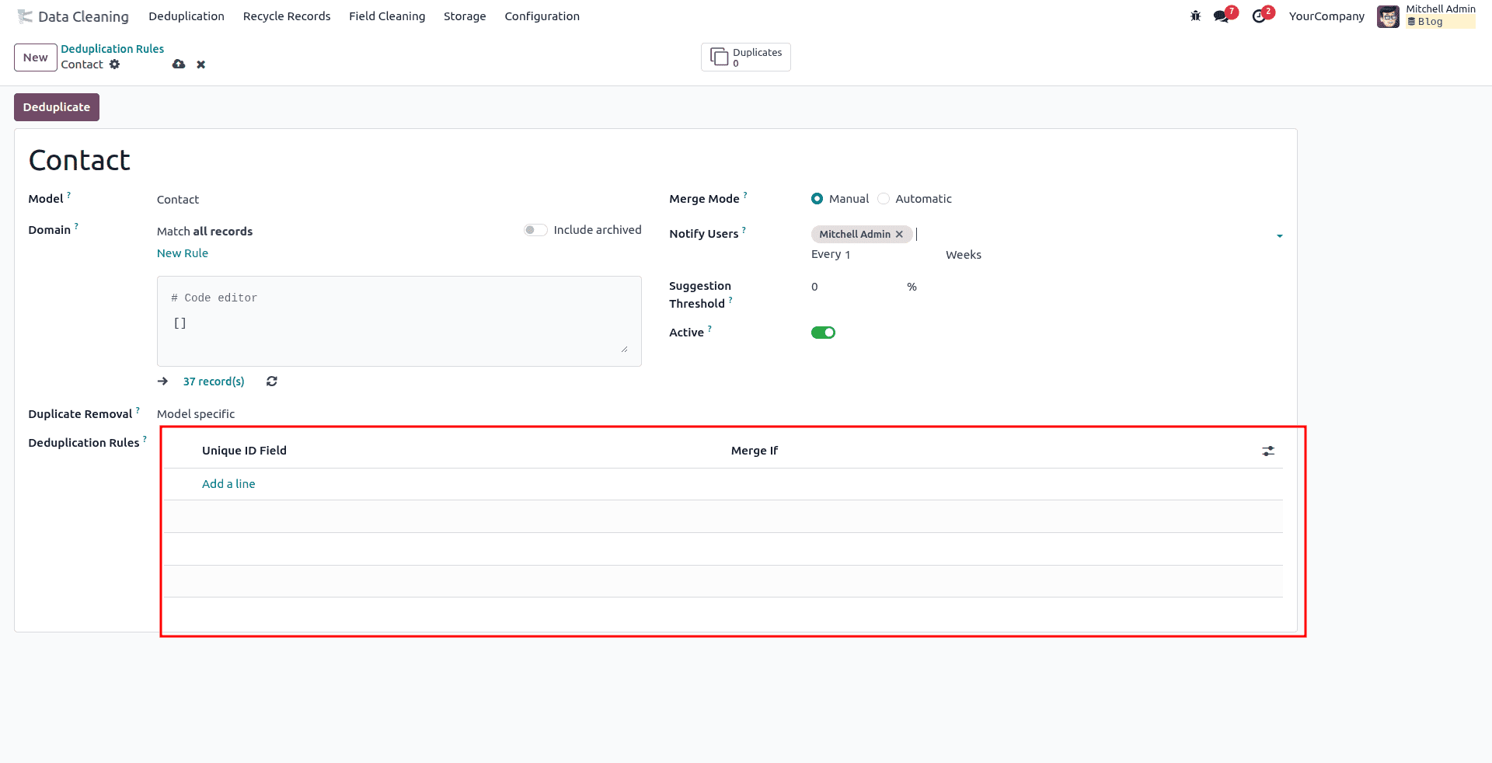
Task: Open the Activities clock icon
Action: click(x=1259, y=16)
